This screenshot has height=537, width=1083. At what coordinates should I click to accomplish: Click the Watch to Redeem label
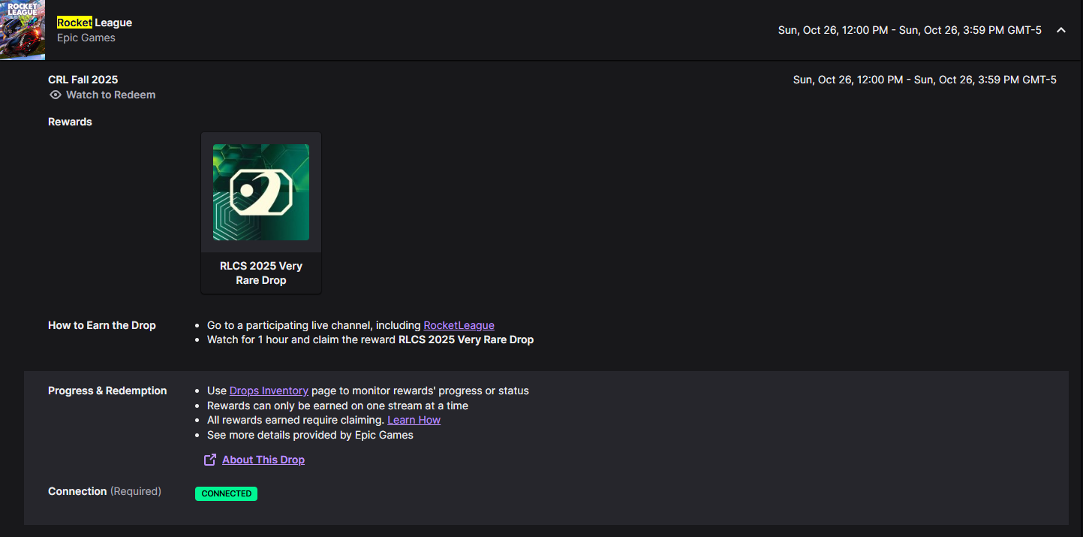click(111, 95)
